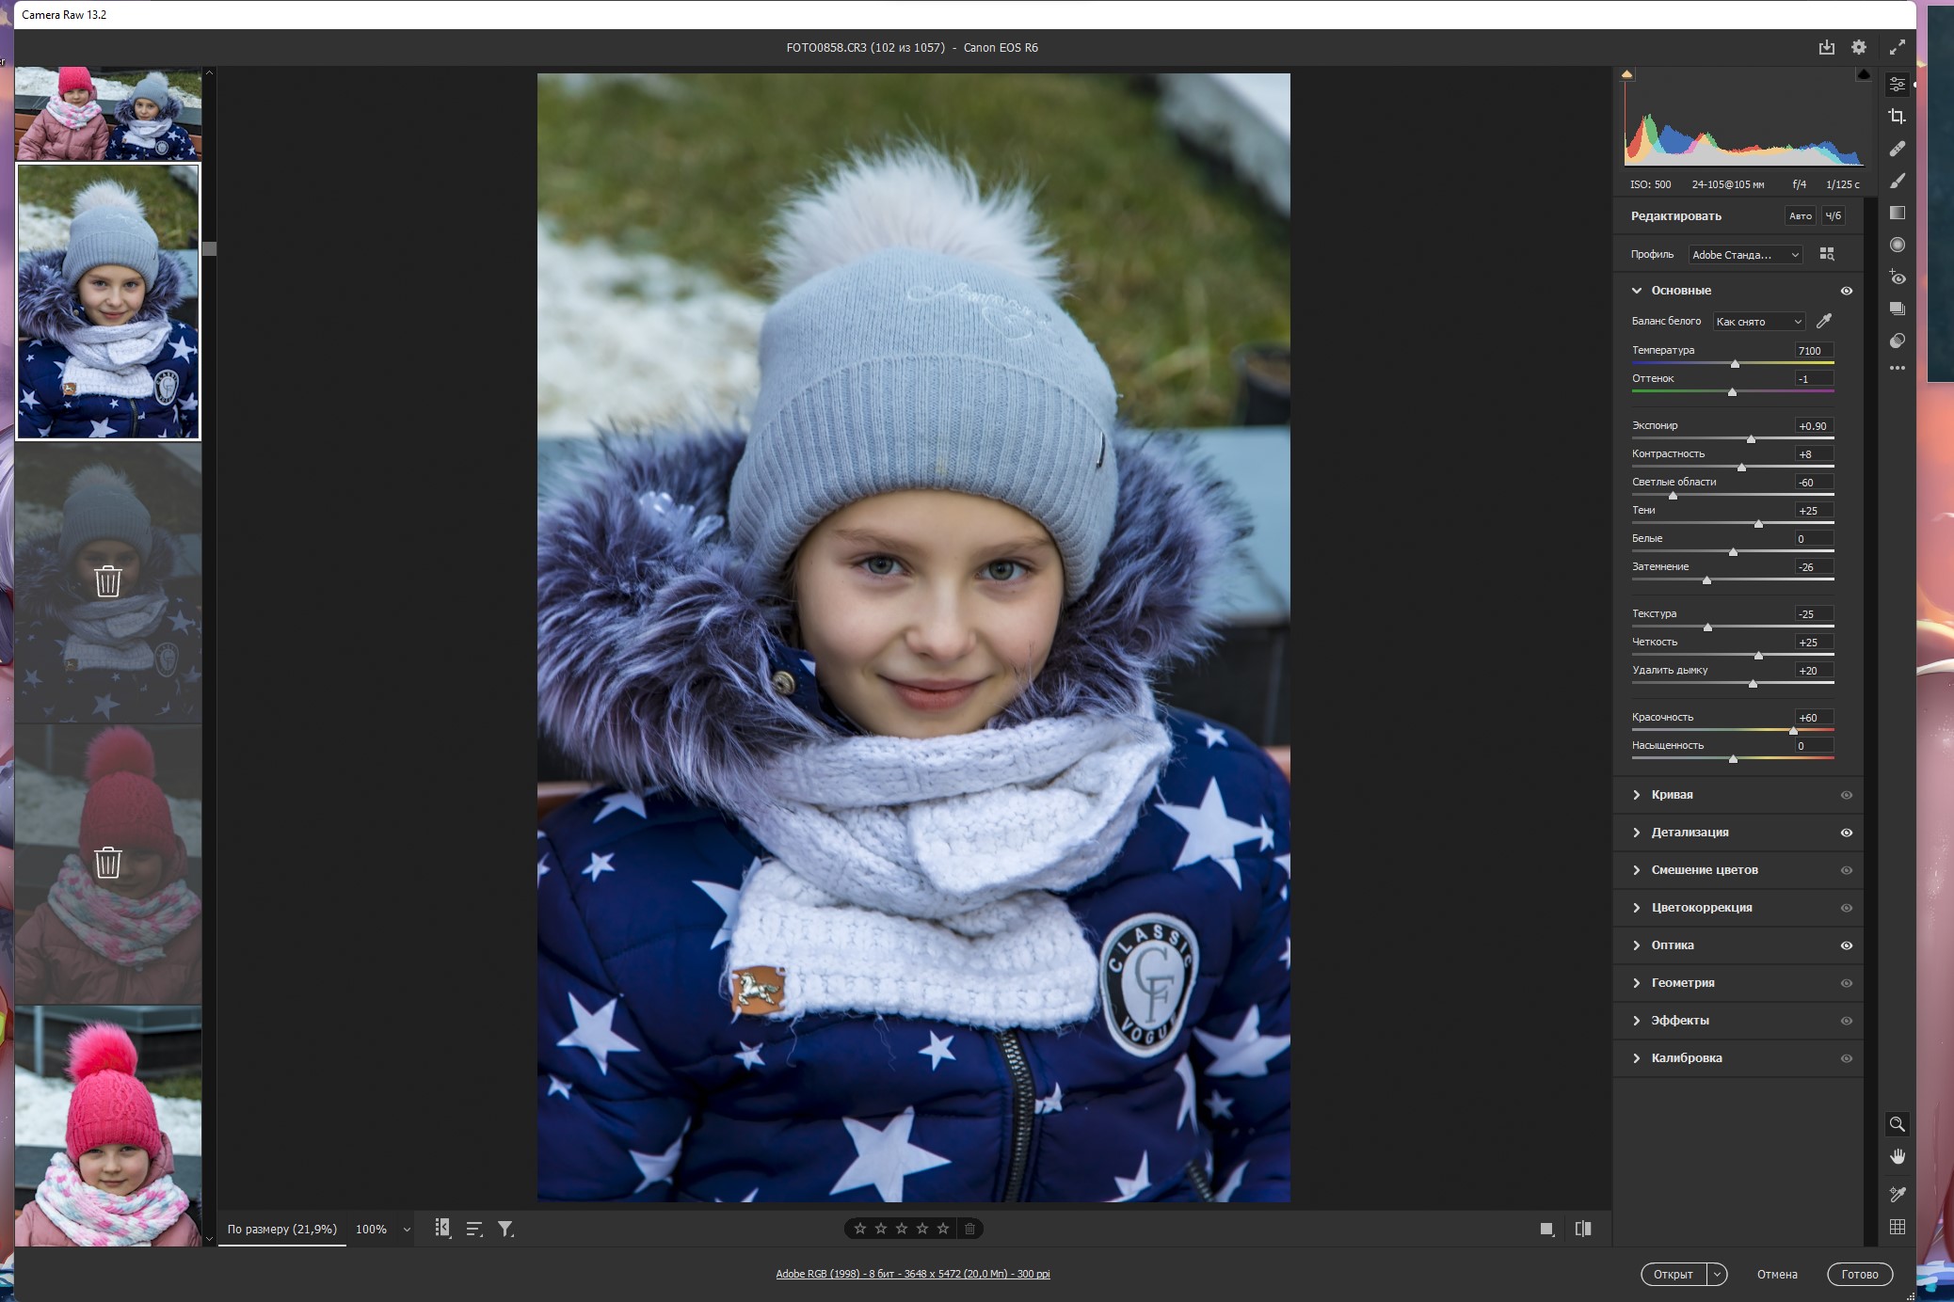Toggle visibility of Цветокоррекция edits
1954x1302 pixels.
point(1846,908)
